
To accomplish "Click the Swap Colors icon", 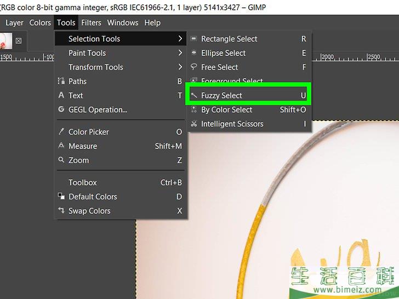I will [x=61, y=211].
